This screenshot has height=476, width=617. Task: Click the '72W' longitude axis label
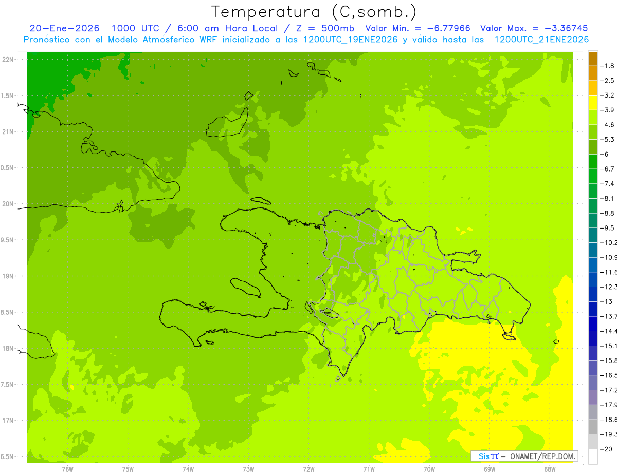click(x=308, y=469)
